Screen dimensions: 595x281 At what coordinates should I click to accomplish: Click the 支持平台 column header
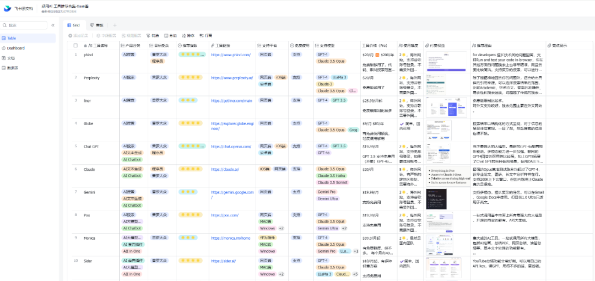click(x=272, y=45)
